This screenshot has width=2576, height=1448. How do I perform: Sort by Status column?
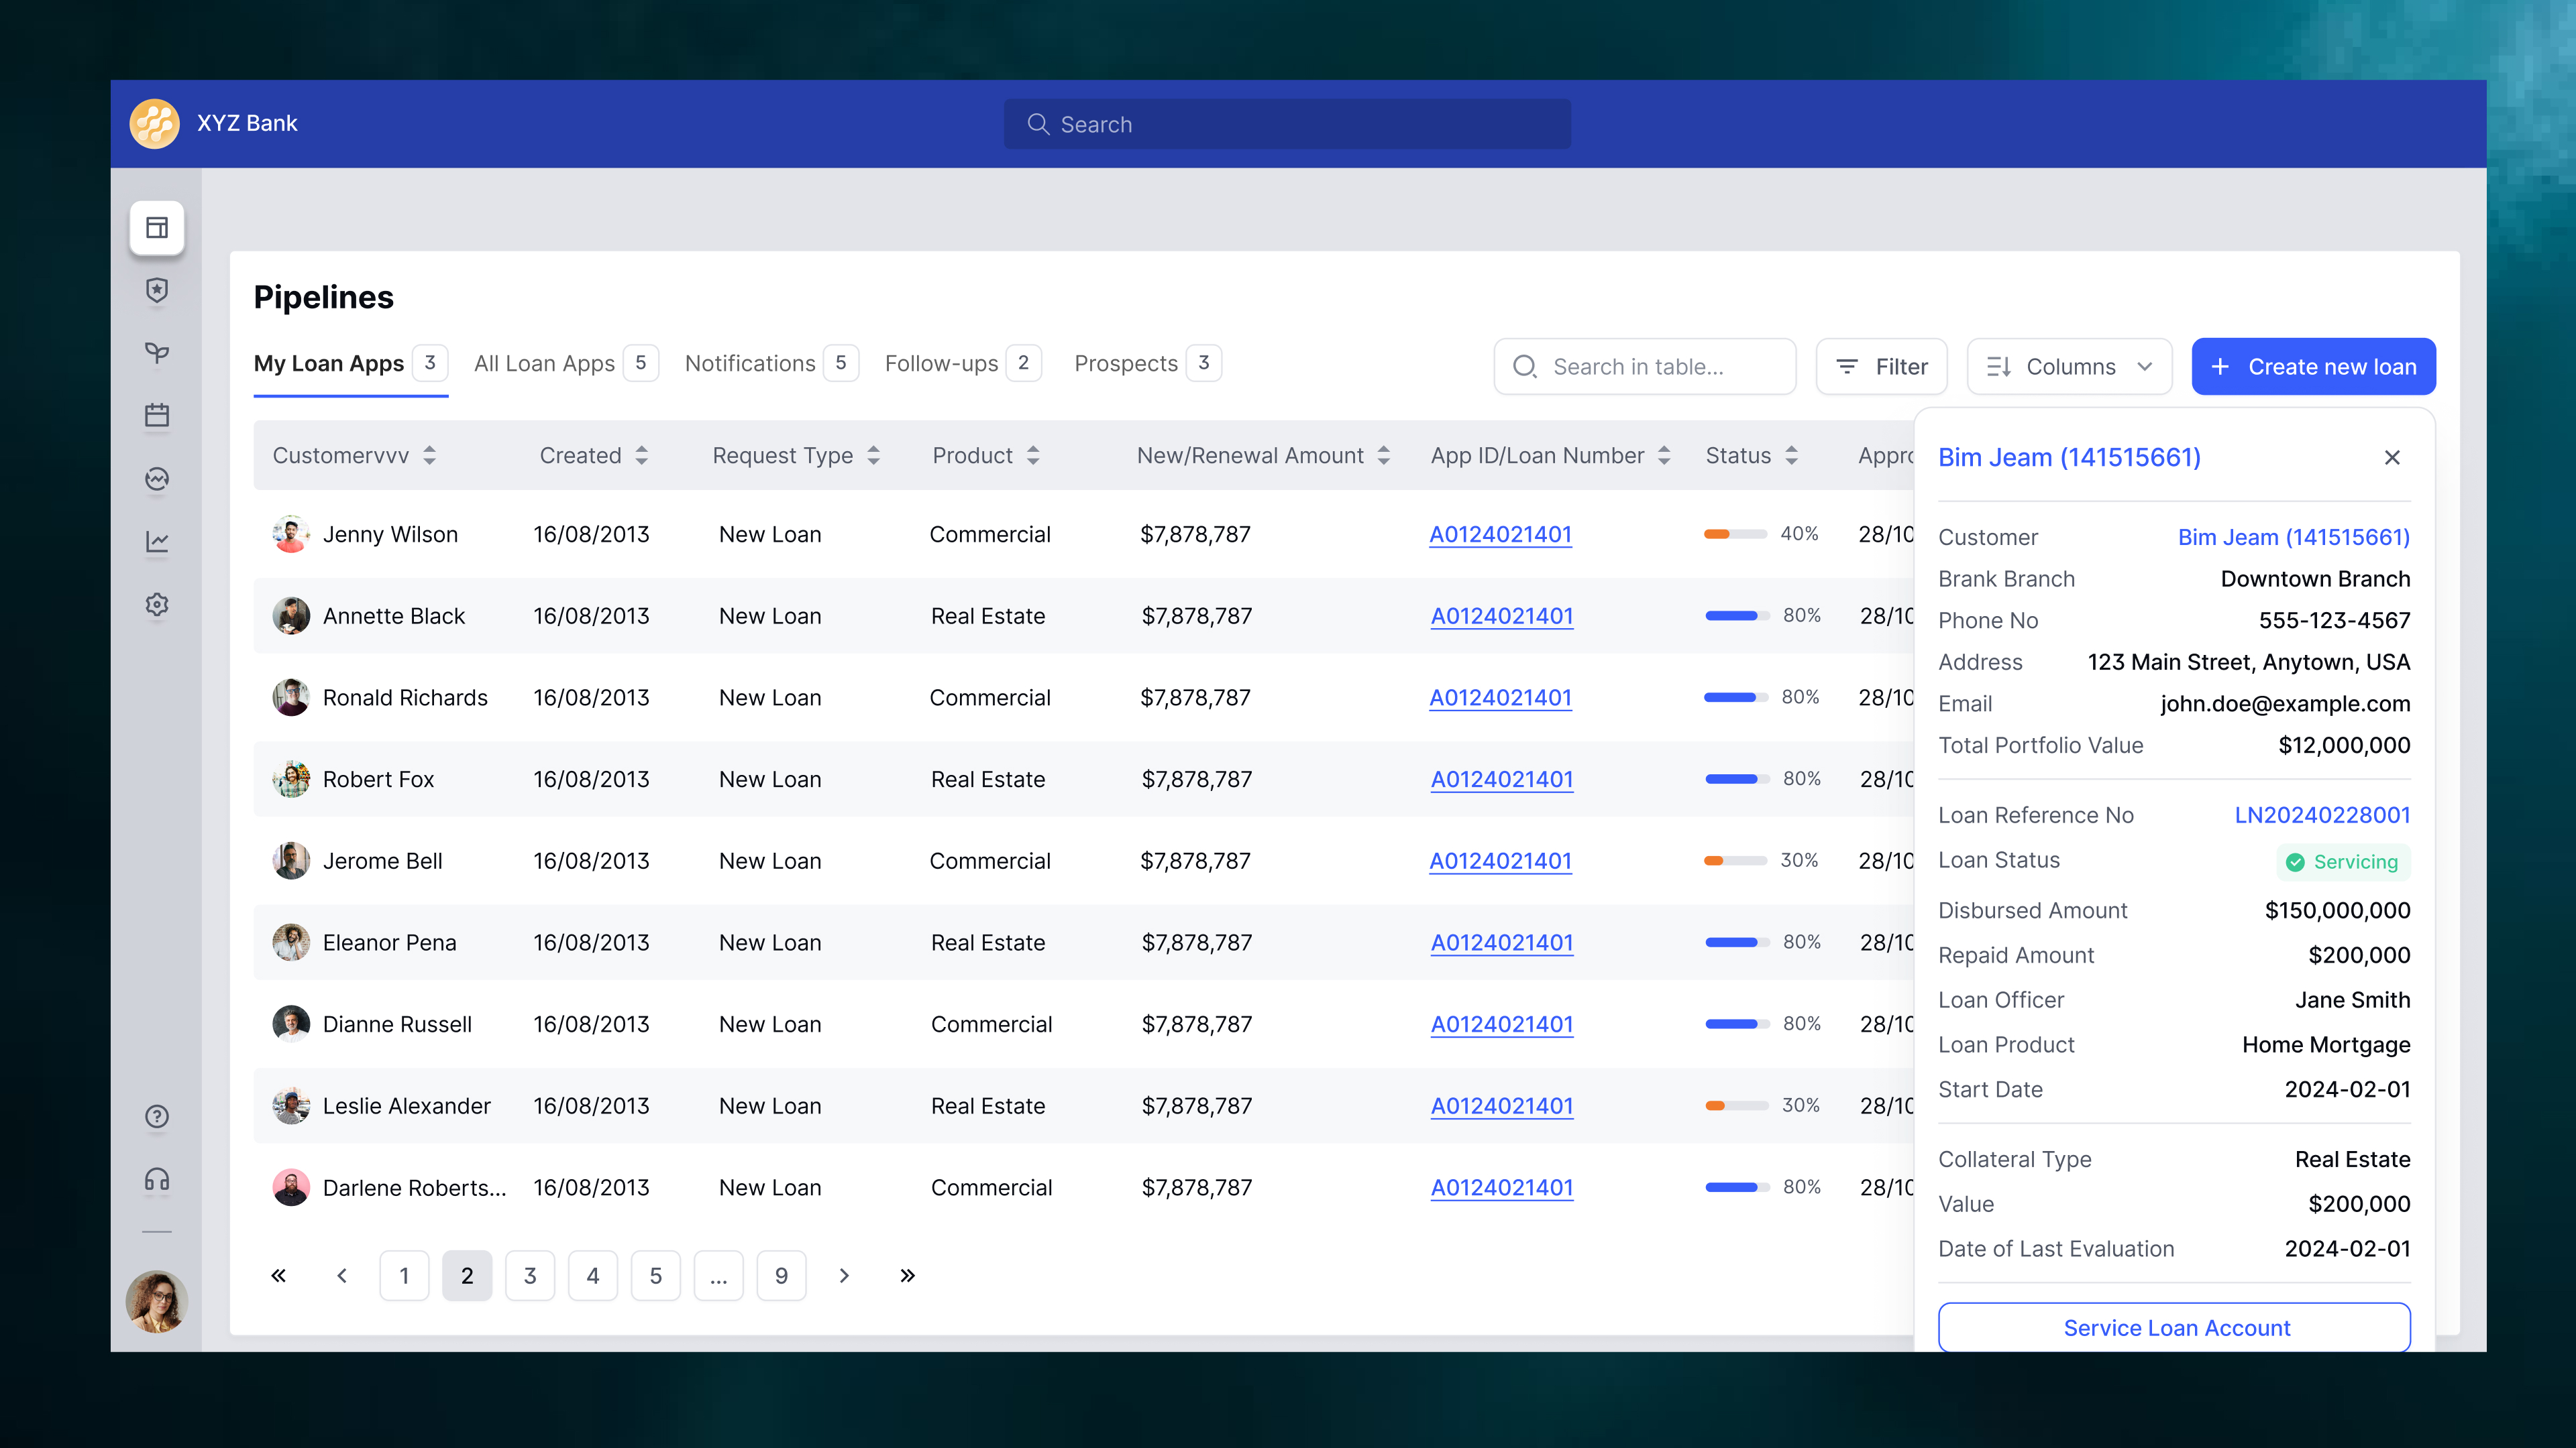(1791, 456)
